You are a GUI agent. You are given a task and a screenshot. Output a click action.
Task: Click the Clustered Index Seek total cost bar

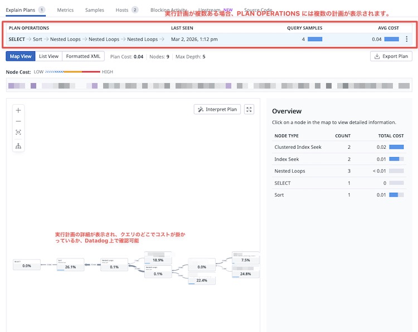(x=396, y=147)
